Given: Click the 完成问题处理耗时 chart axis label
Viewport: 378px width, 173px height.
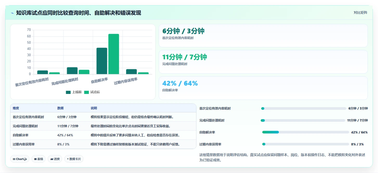Looking at the screenshot, I should point(65,82).
